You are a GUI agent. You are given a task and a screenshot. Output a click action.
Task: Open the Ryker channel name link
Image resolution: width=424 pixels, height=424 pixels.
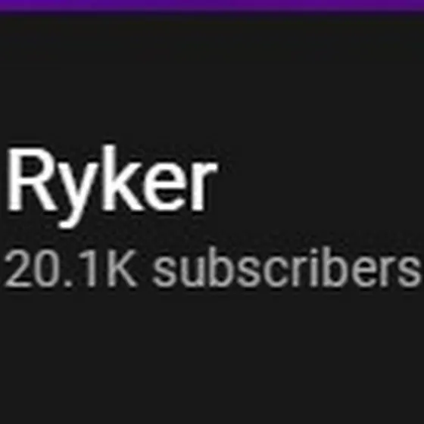pos(111,186)
